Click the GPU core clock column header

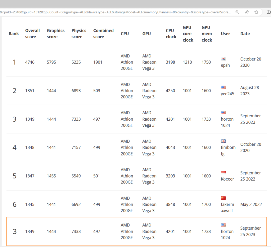coord(188,34)
